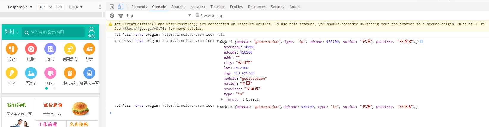Screen dimensions: 489x127
Task: Click the viewport width field showing 327
Action: coord(42,7)
